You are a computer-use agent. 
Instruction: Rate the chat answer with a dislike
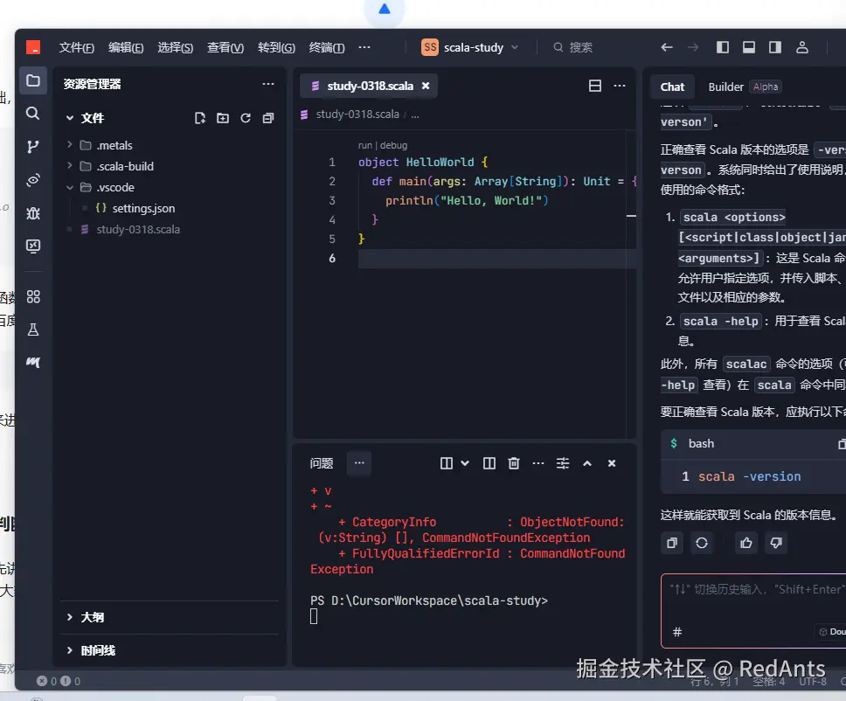pyautogui.click(x=776, y=543)
